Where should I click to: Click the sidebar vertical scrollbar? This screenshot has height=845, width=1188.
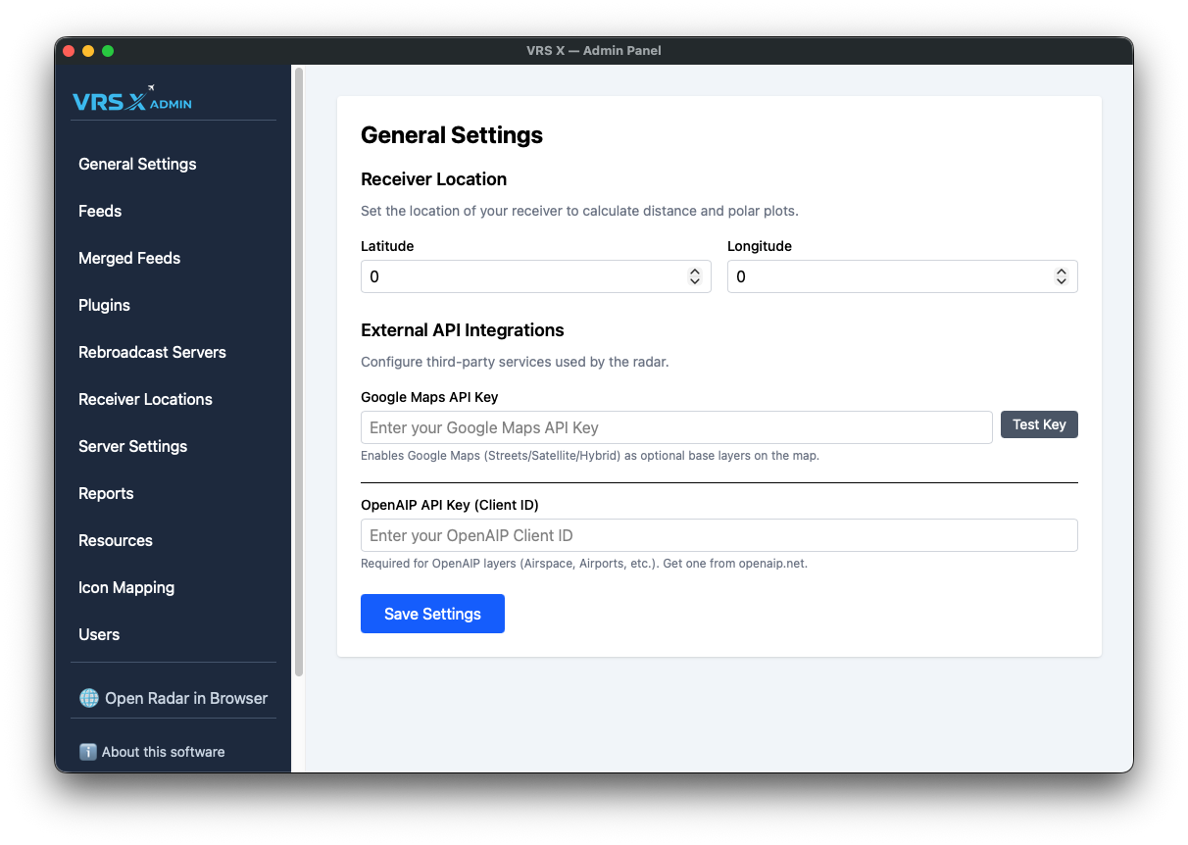(299, 373)
